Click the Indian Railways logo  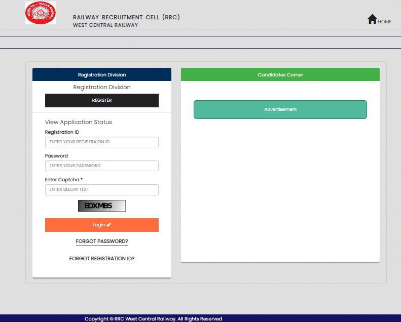pyautogui.click(x=41, y=13)
